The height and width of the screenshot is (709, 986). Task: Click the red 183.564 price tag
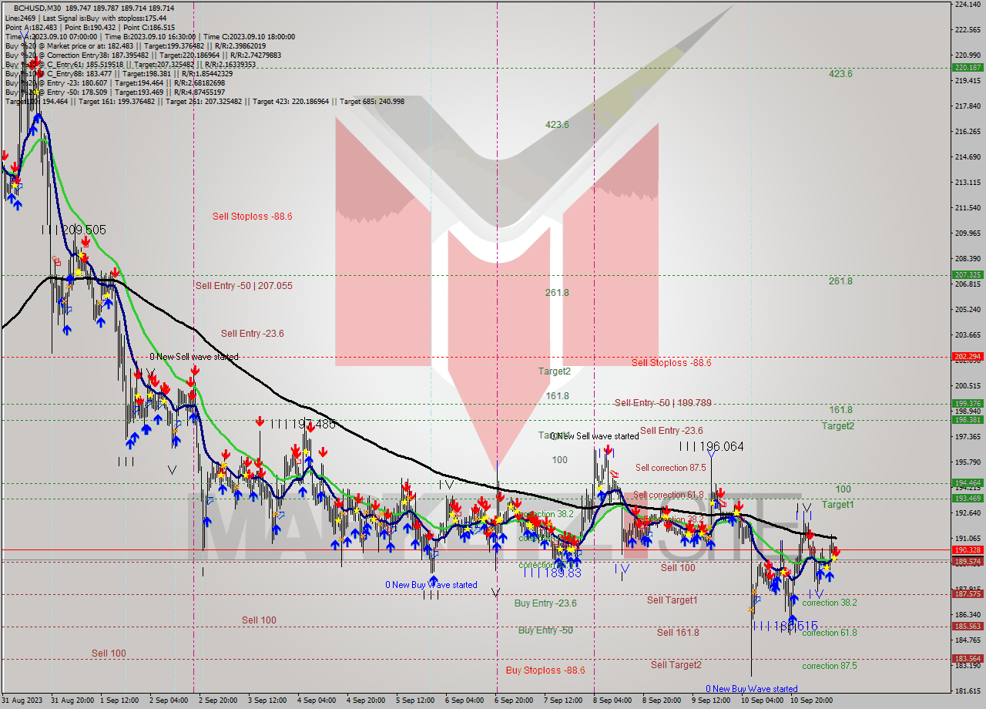(x=968, y=658)
